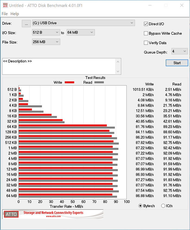Click the ATTO logo in the banner
190x230 pixels.
(11, 214)
